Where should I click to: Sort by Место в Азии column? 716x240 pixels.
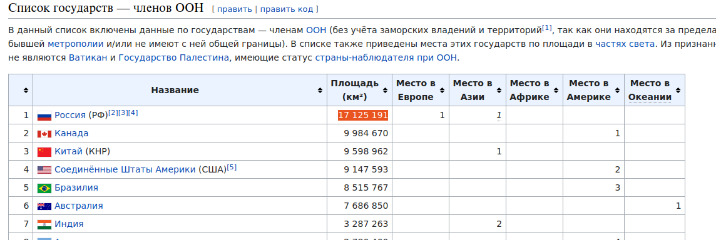[499, 91]
